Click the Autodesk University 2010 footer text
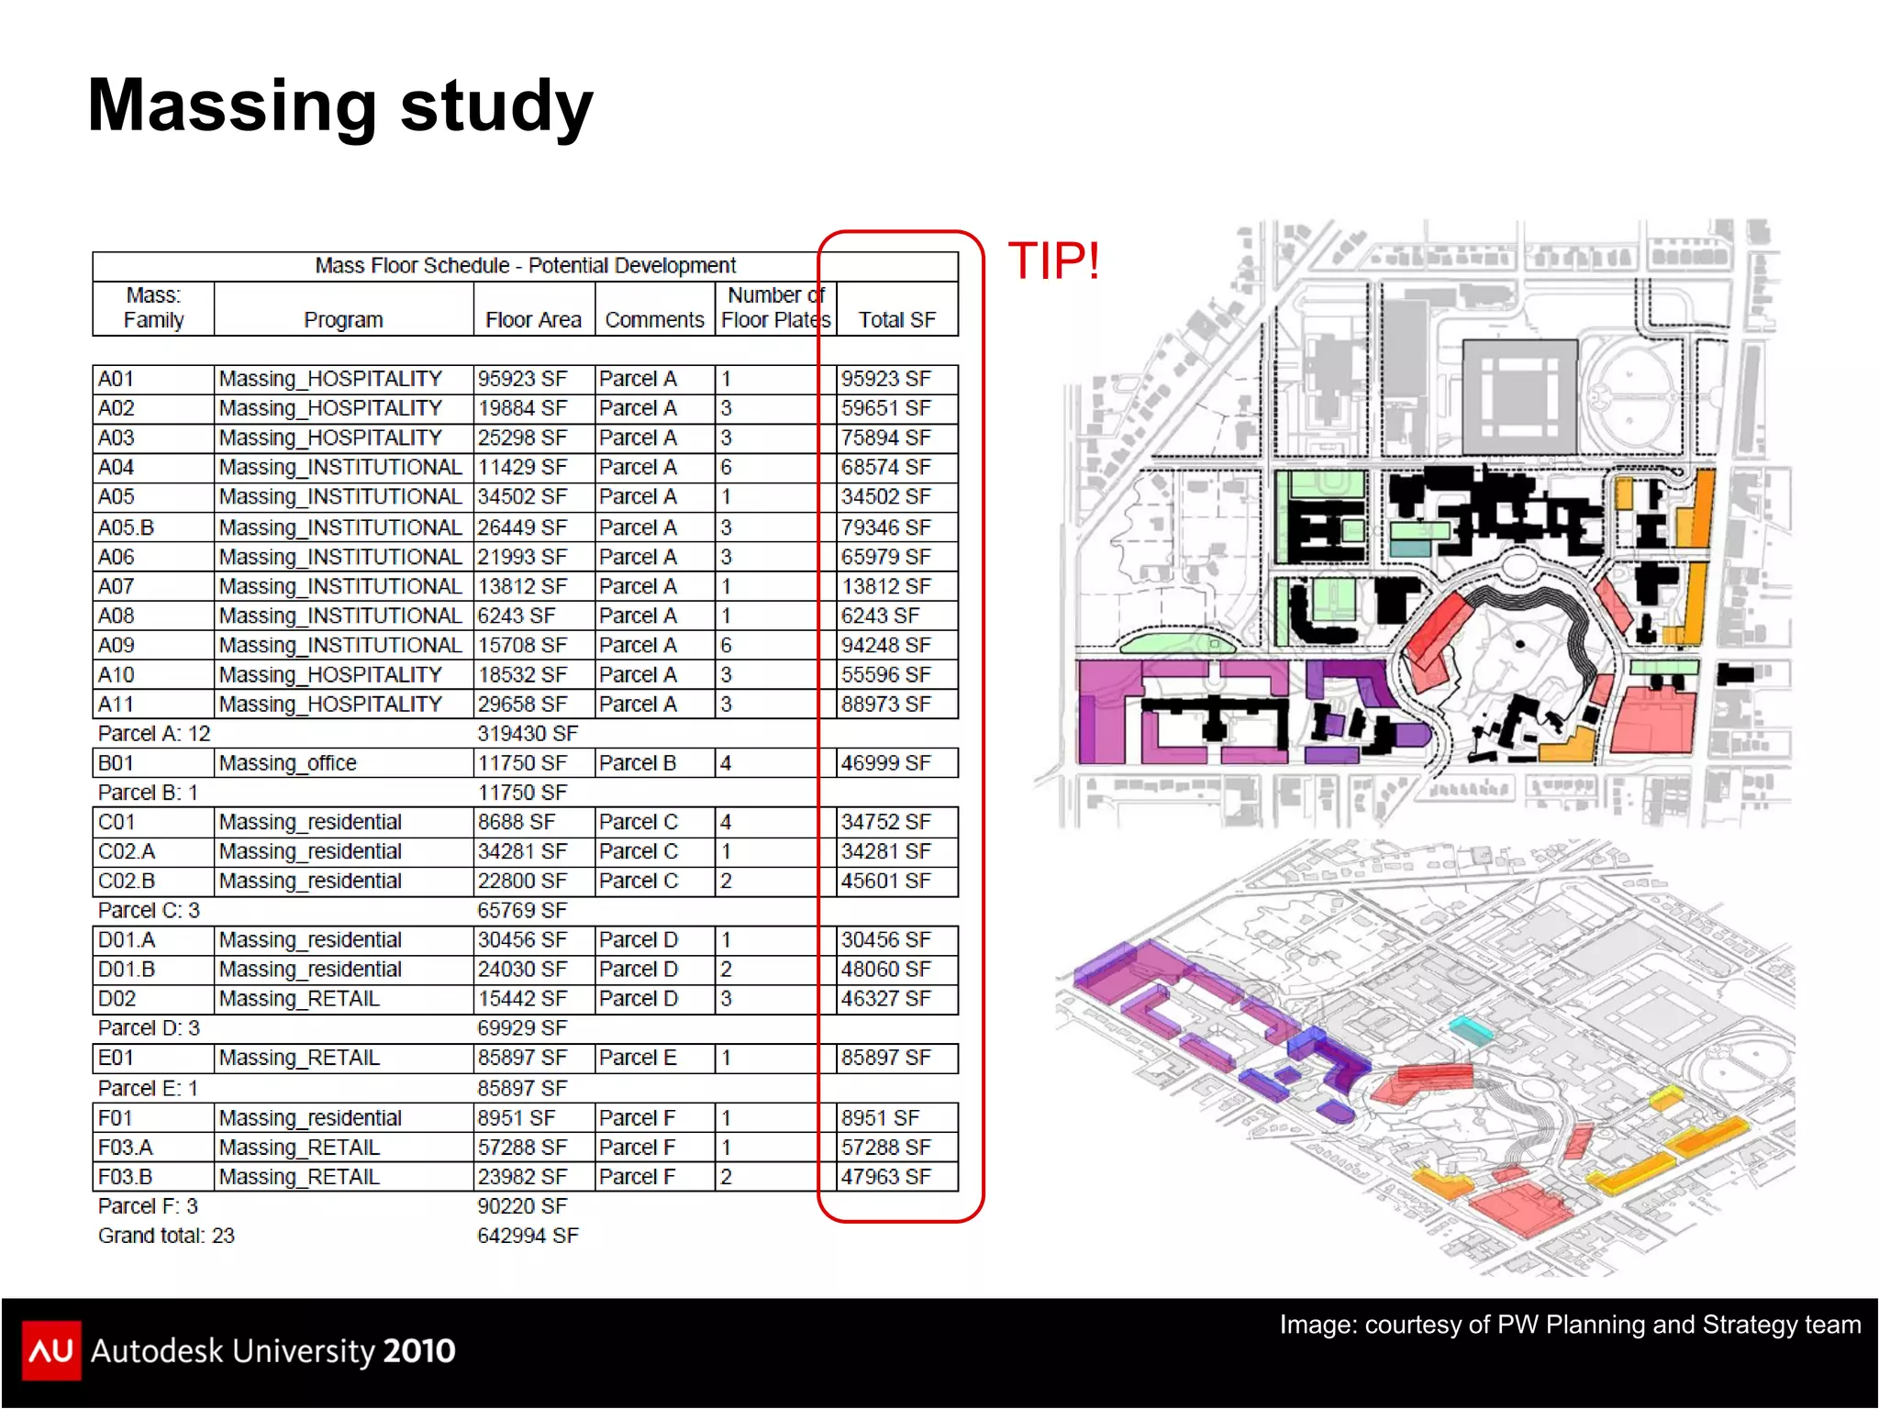This screenshot has width=1879, height=1409. (x=273, y=1351)
